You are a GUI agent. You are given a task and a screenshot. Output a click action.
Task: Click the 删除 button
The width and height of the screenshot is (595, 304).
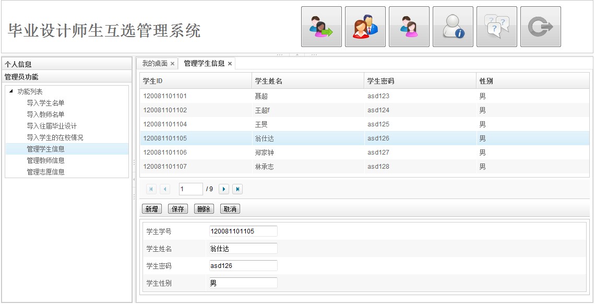pyautogui.click(x=204, y=209)
